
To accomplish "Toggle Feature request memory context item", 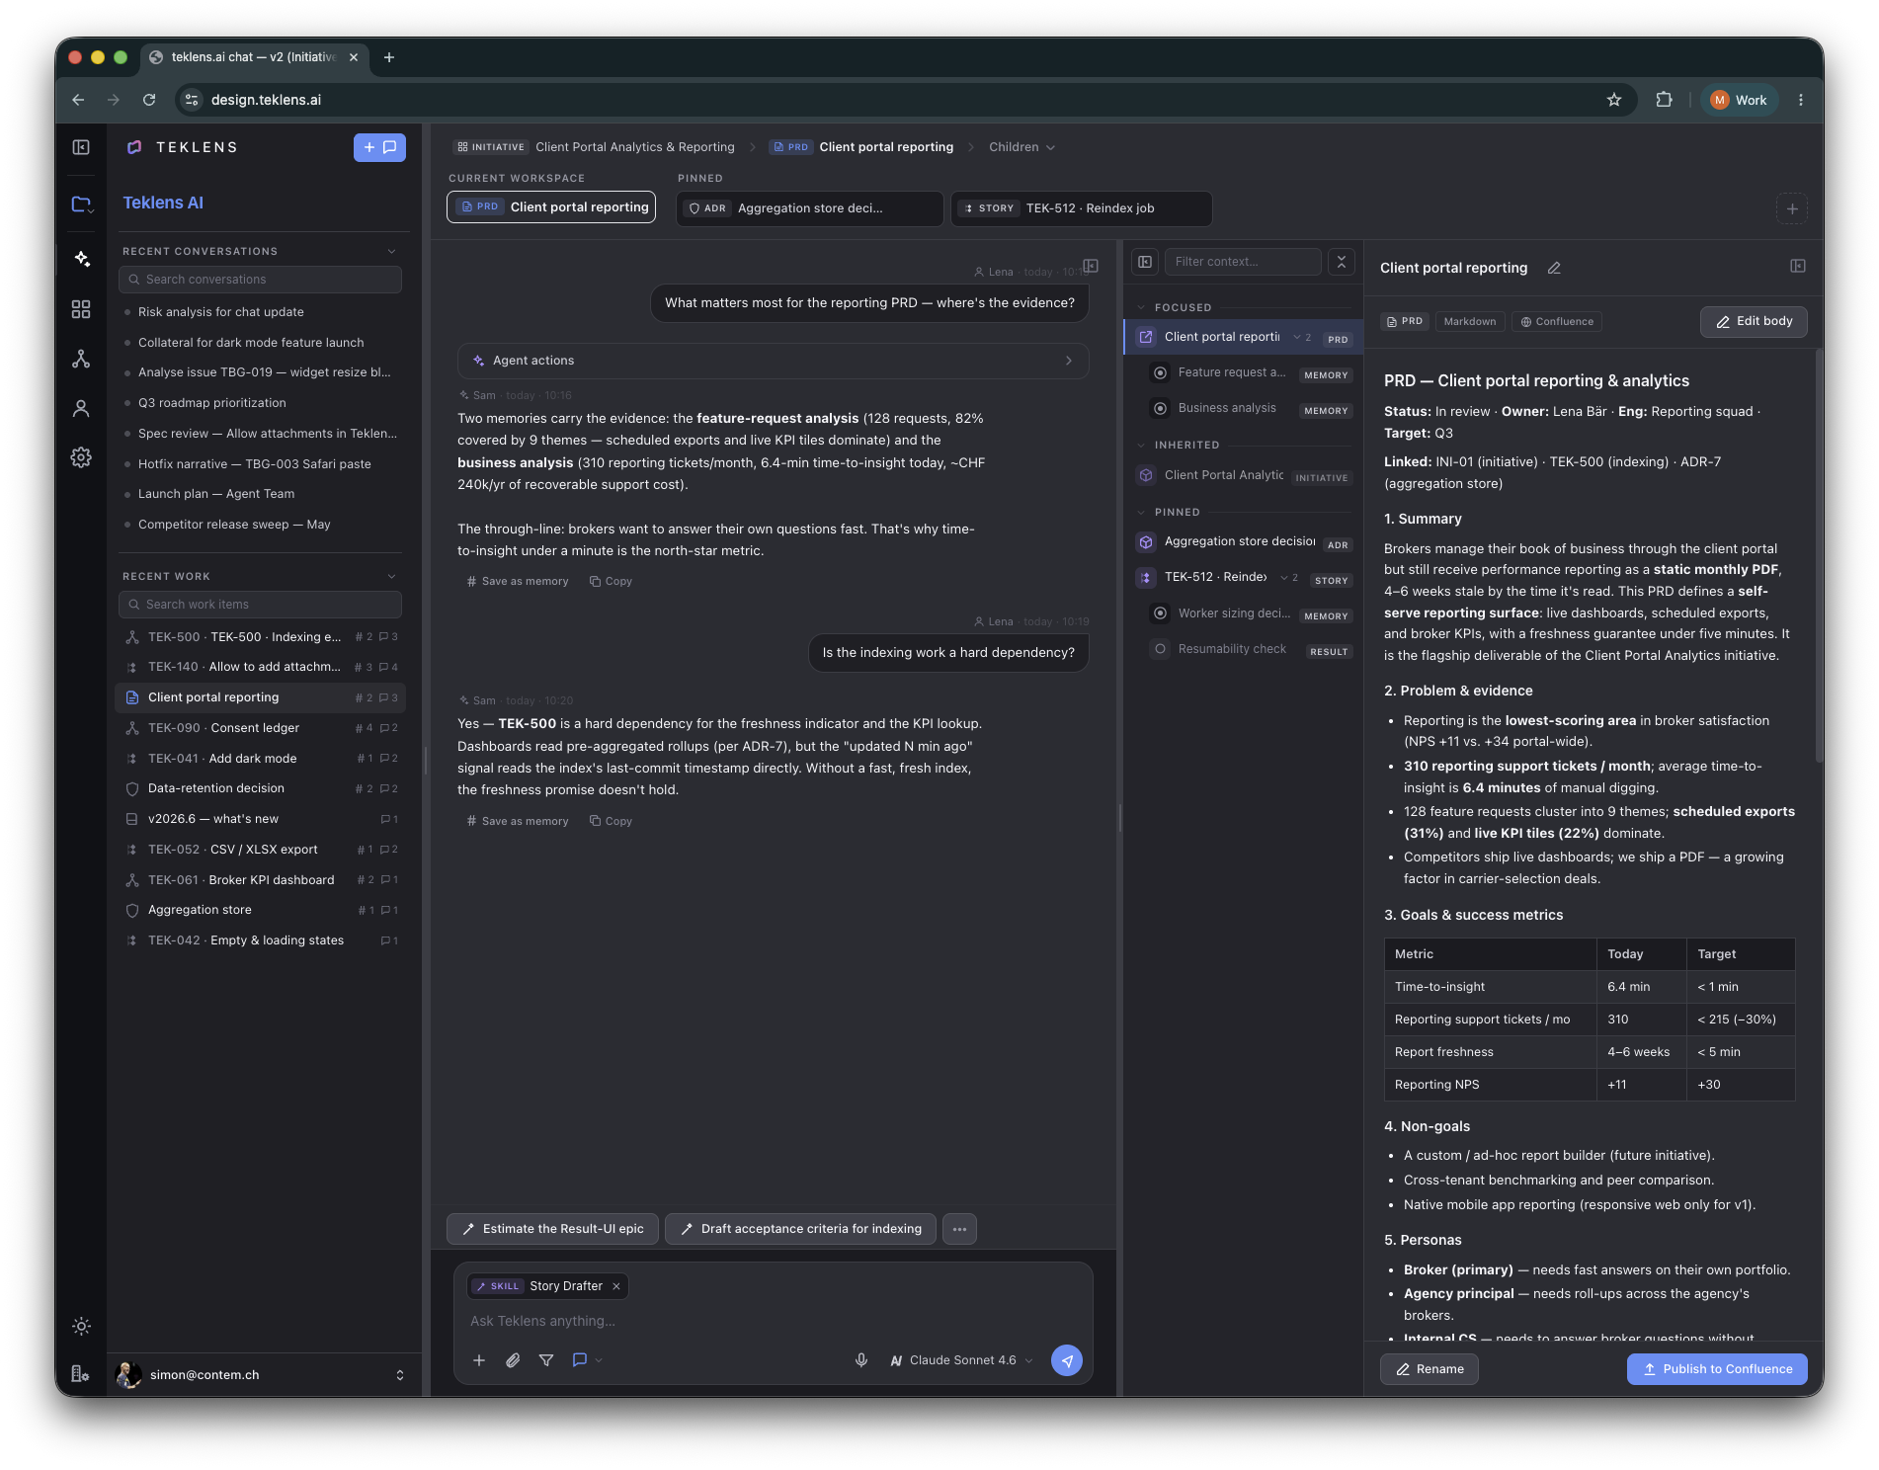I will click(x=1161, y=373).
